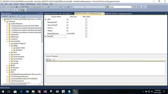
Task: Expand the System Tables folder
Action: (x=12, y=48)
